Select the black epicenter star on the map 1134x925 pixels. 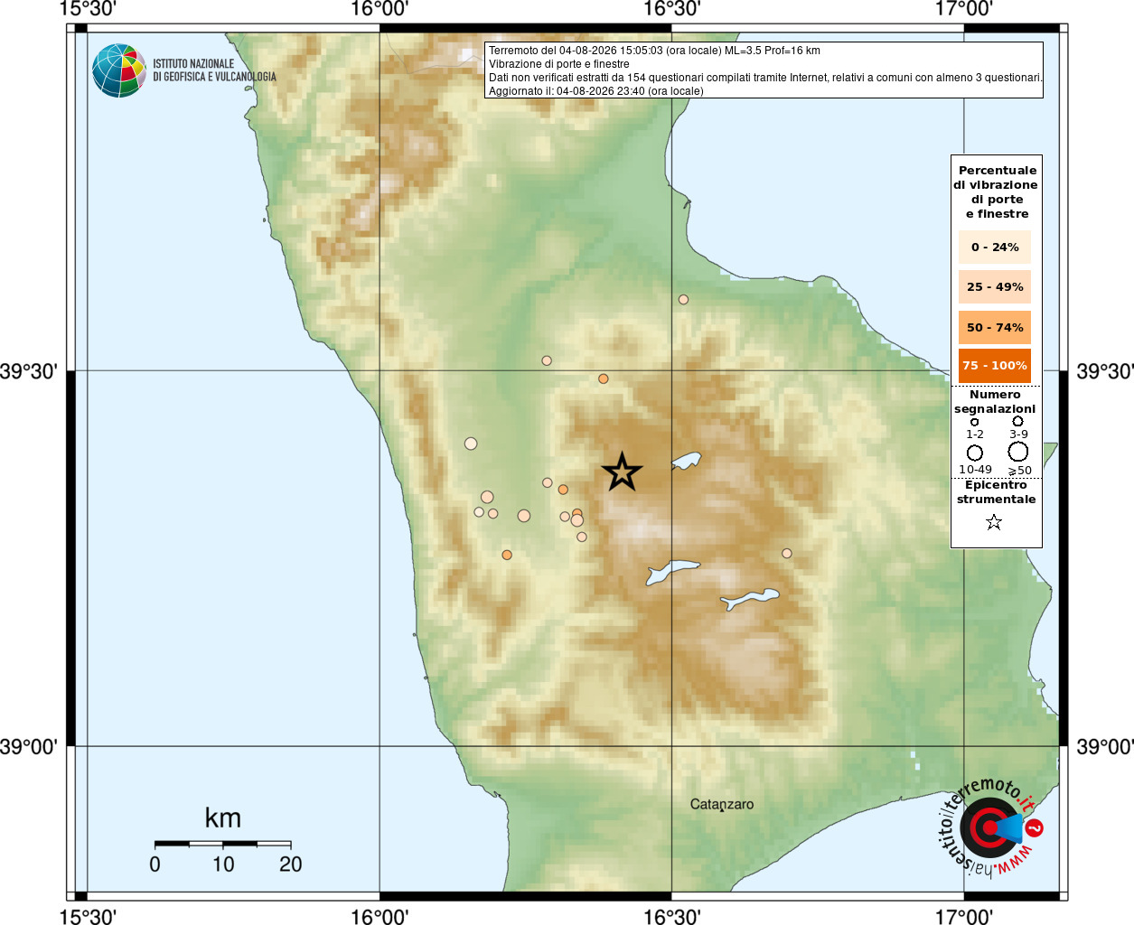pyautogui.click(x=622, y=472)
